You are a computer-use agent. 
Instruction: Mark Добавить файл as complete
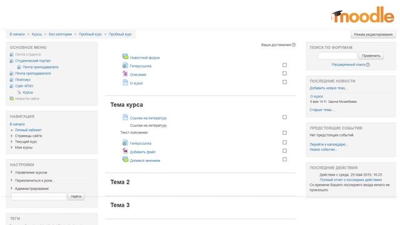pos(285,151)
